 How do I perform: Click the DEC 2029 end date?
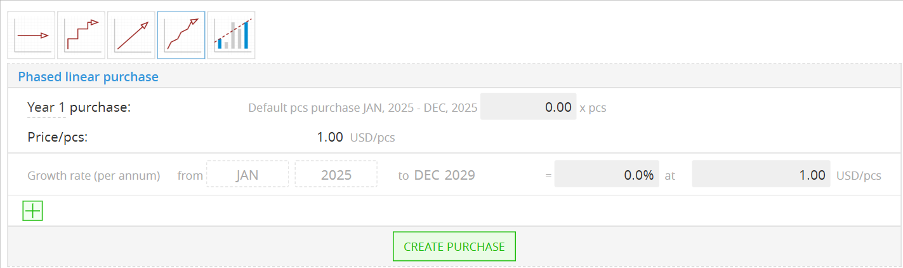444,175
